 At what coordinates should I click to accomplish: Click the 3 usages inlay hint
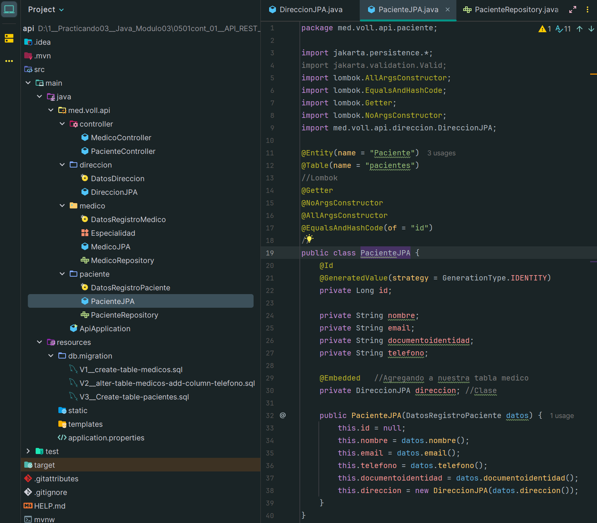pos(441,153)
